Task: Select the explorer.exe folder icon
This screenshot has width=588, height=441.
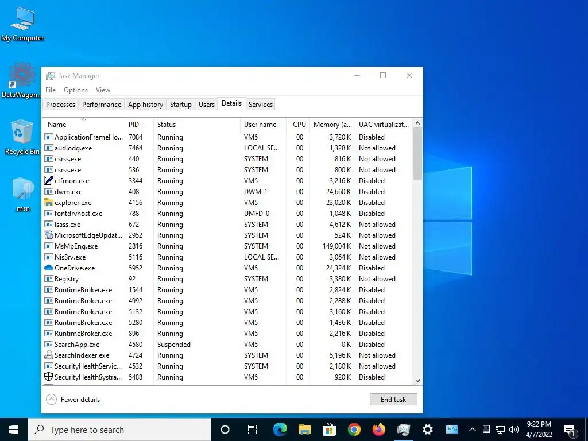Action: 48,203
